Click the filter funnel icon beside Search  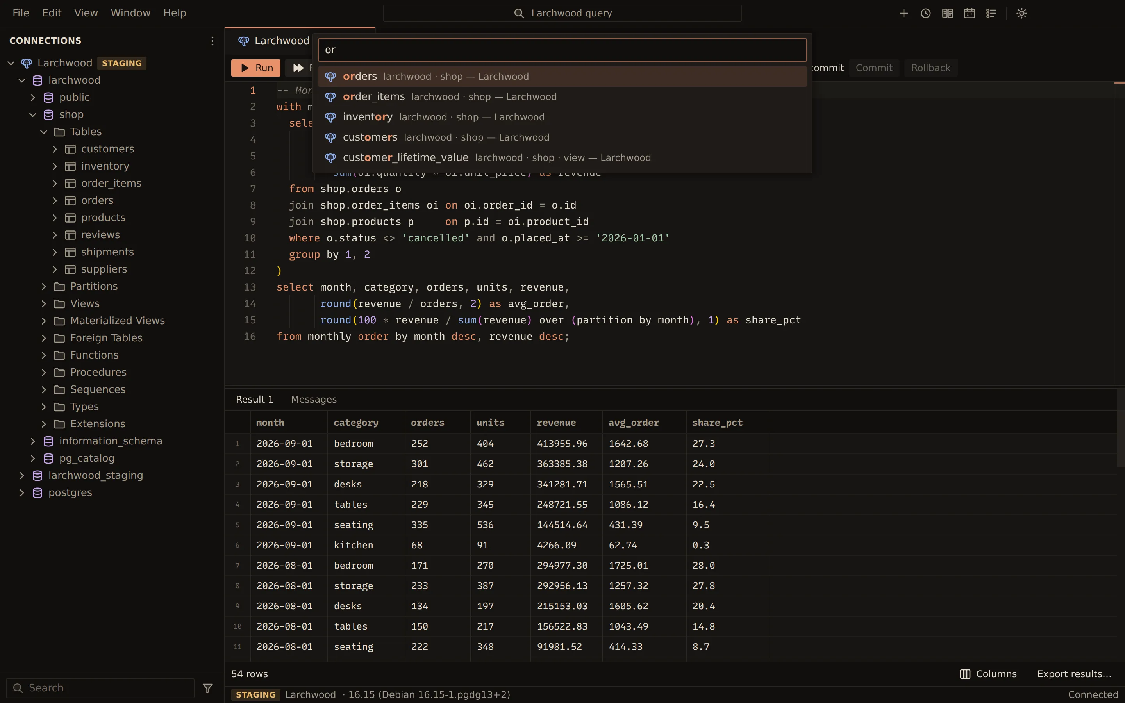point(208,688)
